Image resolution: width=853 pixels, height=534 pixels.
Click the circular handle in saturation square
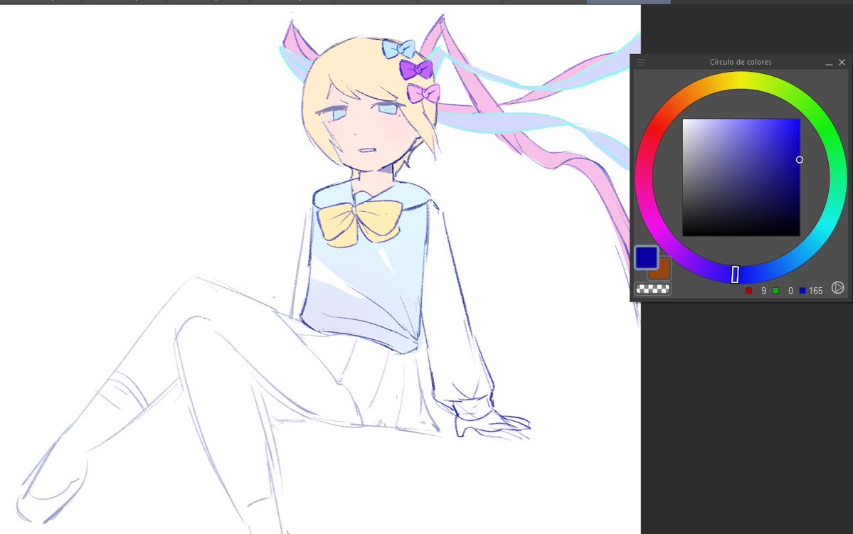(x=799, y=159)
